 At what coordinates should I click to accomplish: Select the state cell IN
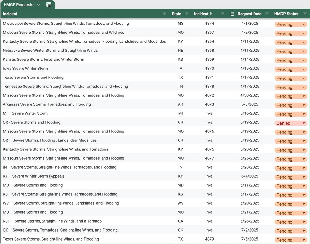[180, 167]
